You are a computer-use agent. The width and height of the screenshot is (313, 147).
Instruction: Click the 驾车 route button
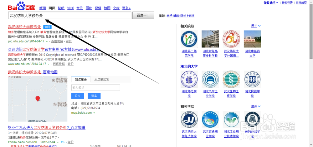(x=94, y=96)
